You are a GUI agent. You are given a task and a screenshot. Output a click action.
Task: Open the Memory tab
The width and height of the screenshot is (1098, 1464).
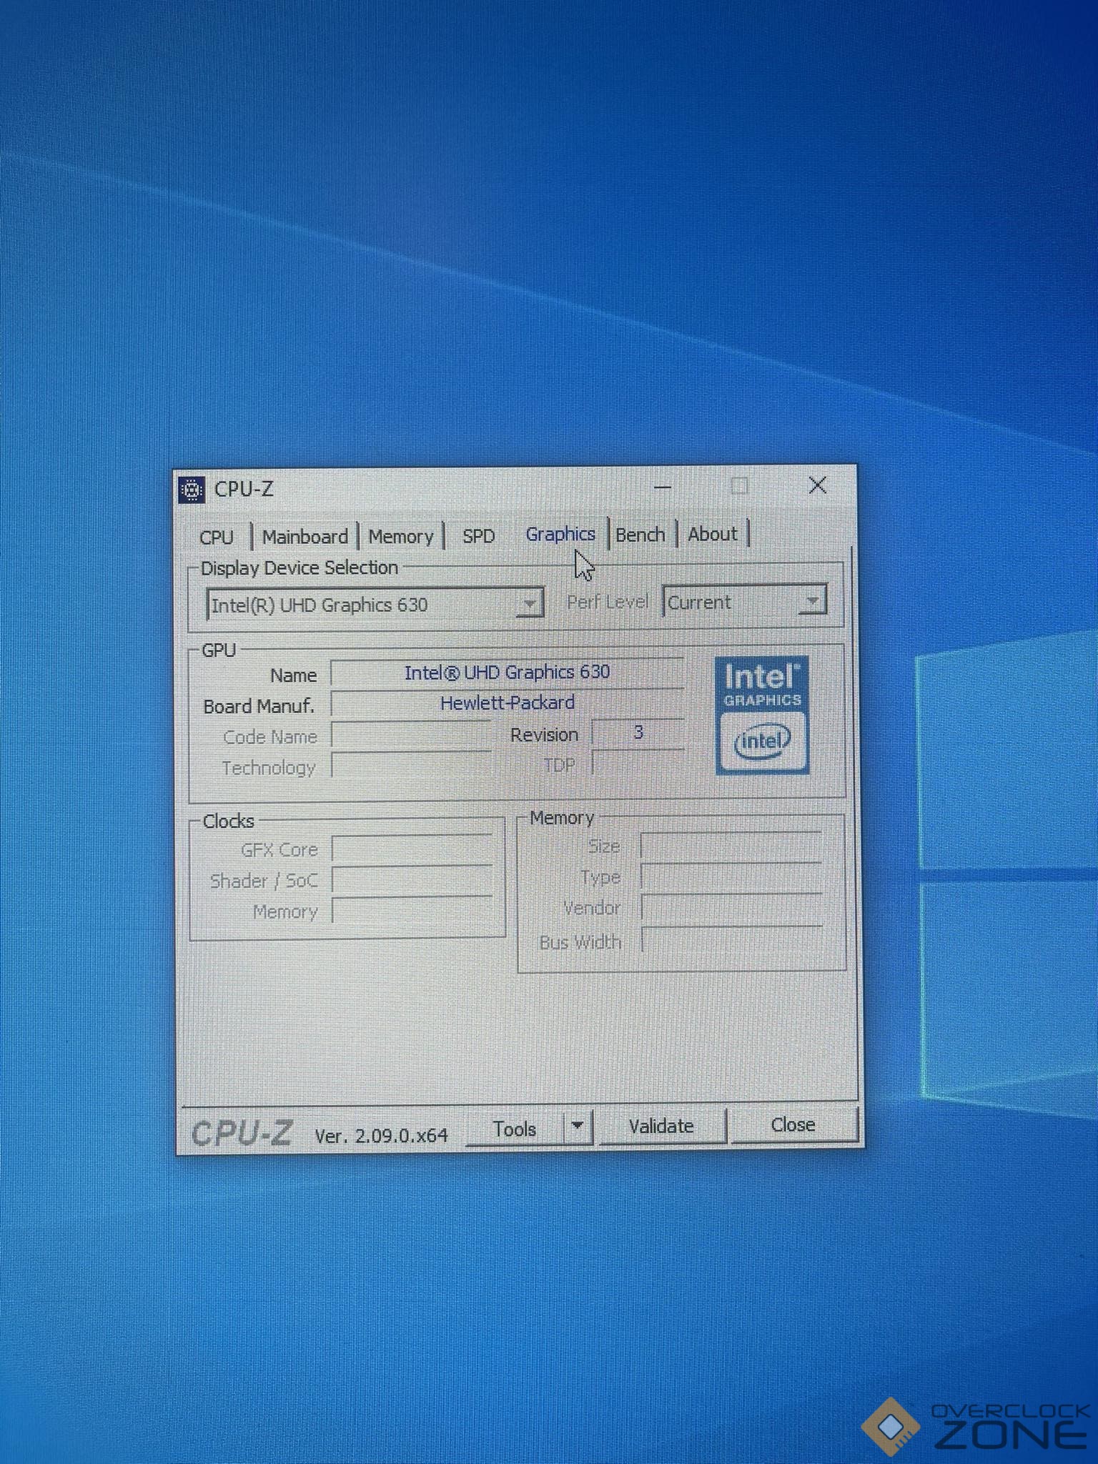click(x=401, y=536)
